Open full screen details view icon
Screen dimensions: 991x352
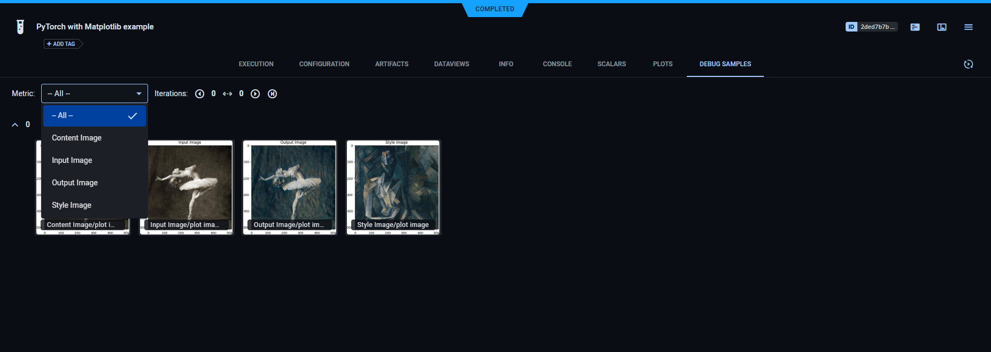941,27
